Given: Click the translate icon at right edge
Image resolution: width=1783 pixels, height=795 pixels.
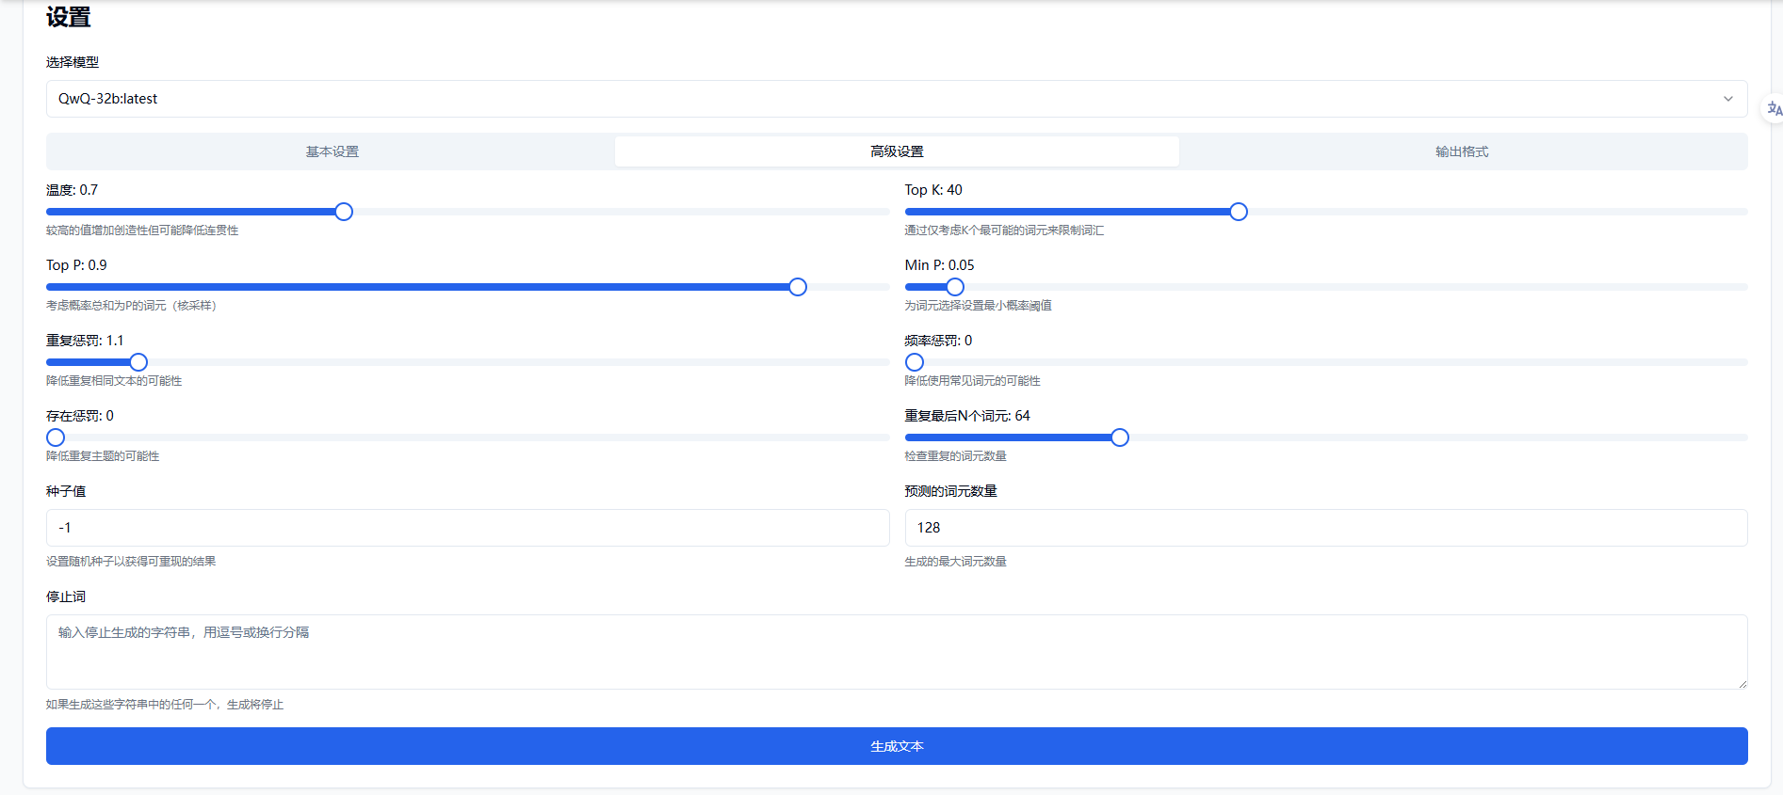Looking at the screenshot, I should pyautogui.click(x=1774, y=109).
